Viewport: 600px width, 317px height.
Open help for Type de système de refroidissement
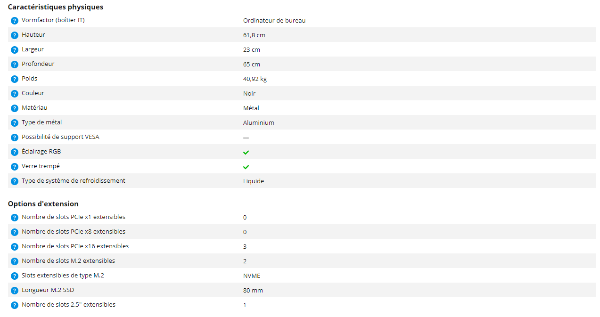15,181
